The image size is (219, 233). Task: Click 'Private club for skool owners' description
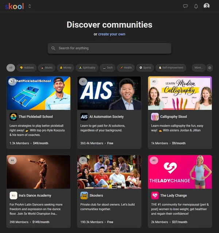pos(108,207)
